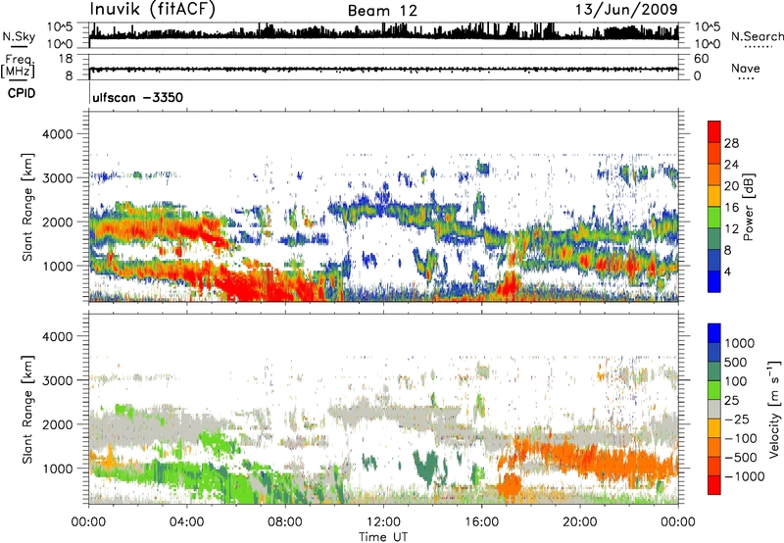Viewport: 784px width, 543px height.
Task: Click the '1000' Velocity colorbar value
Action: (x=740, y=343)
